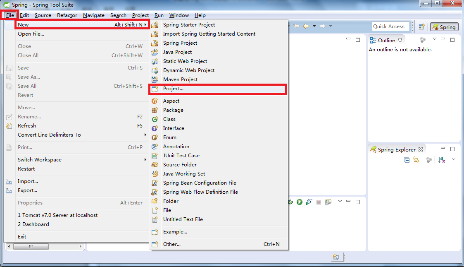464x267 pixels.
Task: Open the File menu
Action: pos(10,15)
